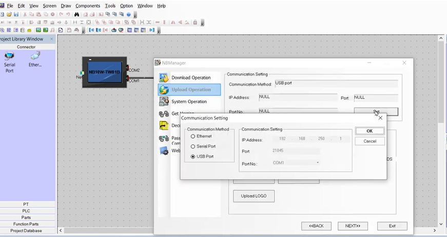Click the NB10W-TW01B HMI device on canvas
This screenshot has height=237, width=447.
(x=104, y=72)
